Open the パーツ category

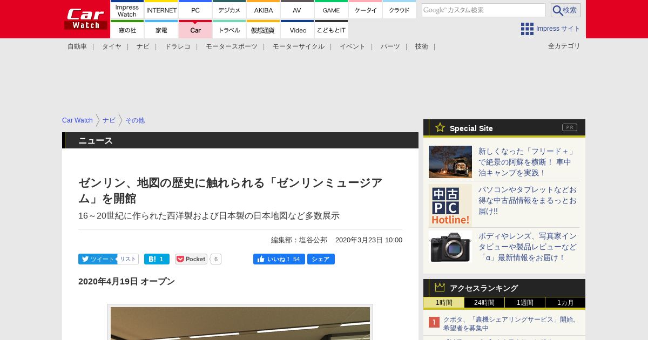click(390, 46)
